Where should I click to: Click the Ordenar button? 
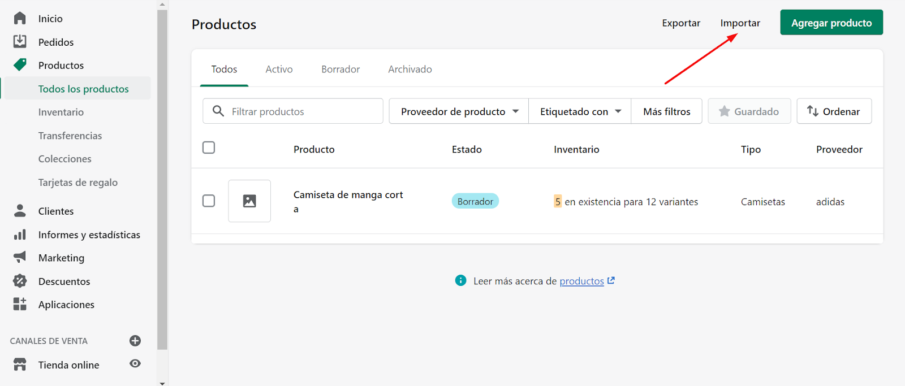point(834,111)
